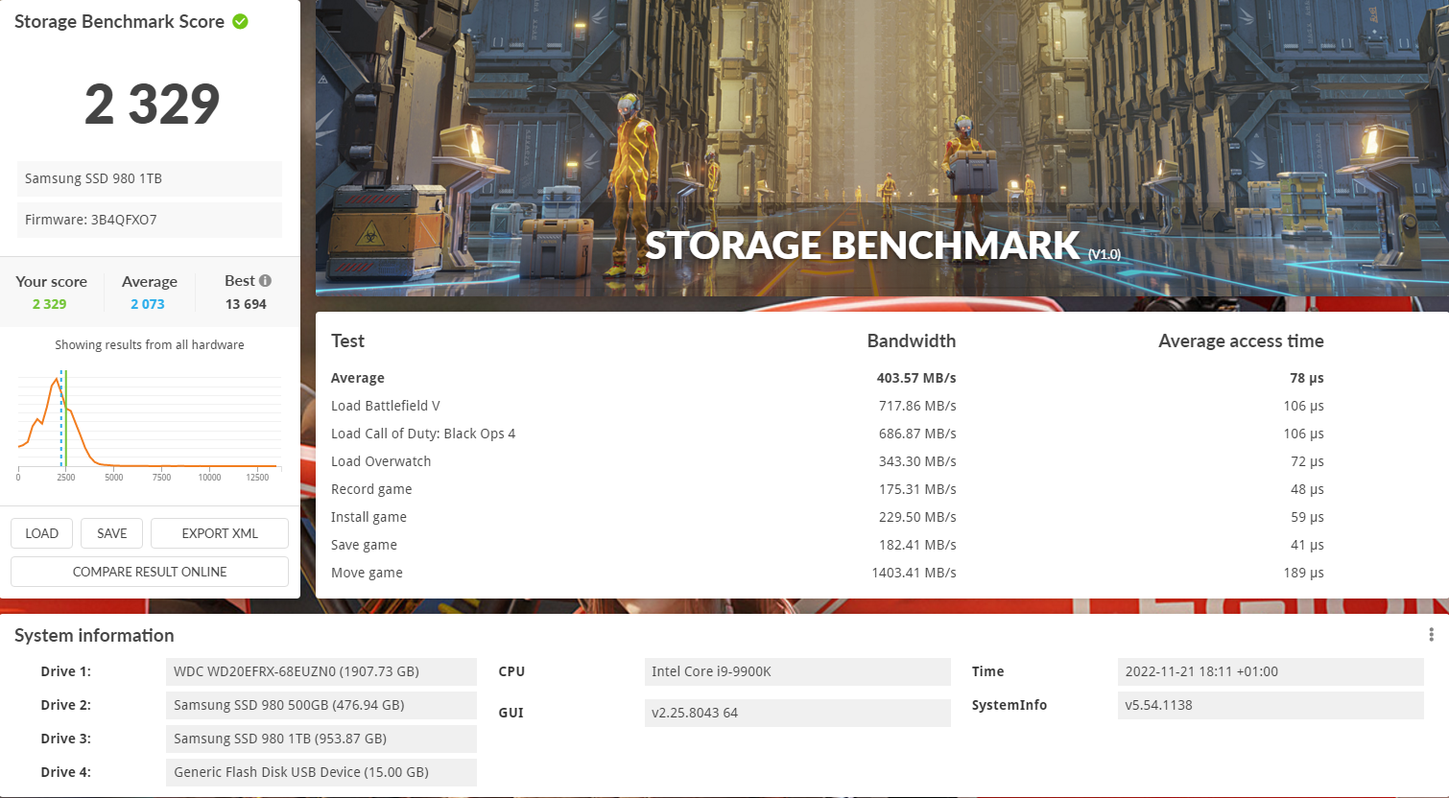
Task: Click the Test column header
Action: [x=347, y=340]
